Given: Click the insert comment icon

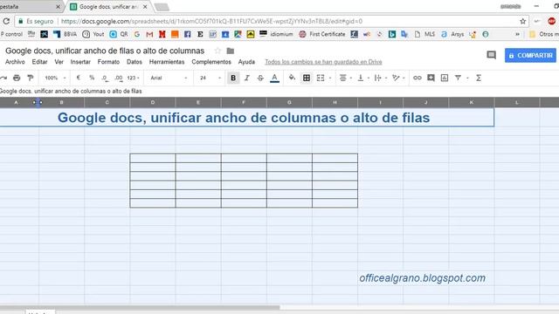Looking at the screenshot, I should click(x=431, y=78).
